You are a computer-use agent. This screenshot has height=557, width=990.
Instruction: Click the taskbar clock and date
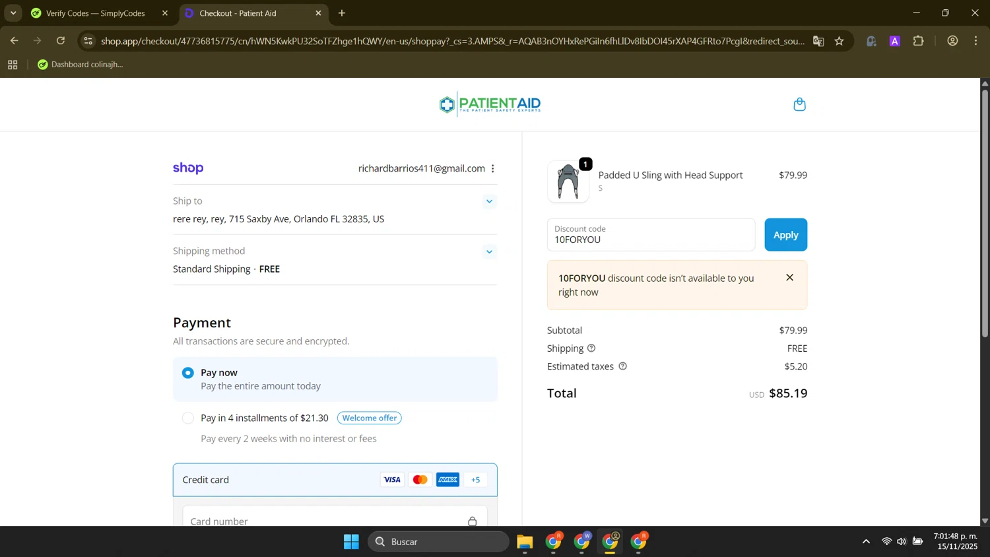pyautogui.click(x=955, y=542)
